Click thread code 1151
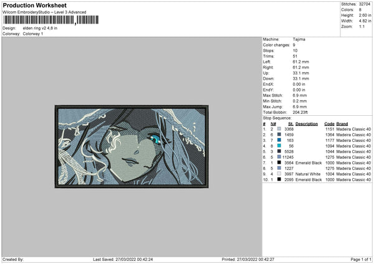374x264 pixels. tap(330, 129)
